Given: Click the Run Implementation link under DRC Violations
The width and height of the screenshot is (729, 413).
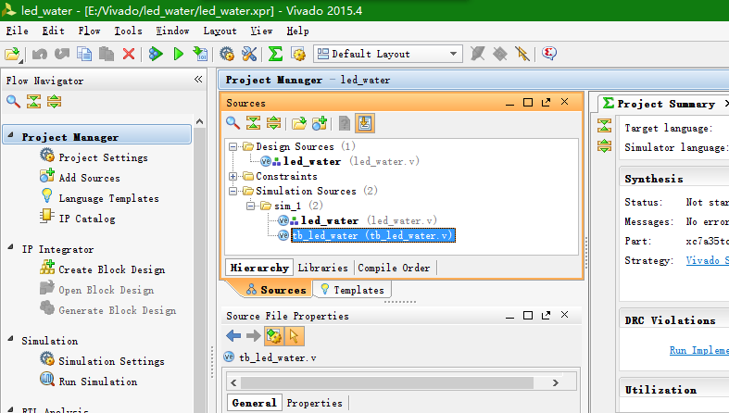Looking at the screenshot, I should click(x=698, y=350).
